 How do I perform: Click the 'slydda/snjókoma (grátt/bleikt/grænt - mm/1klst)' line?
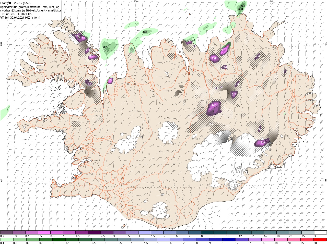click(x=30, y=10)
